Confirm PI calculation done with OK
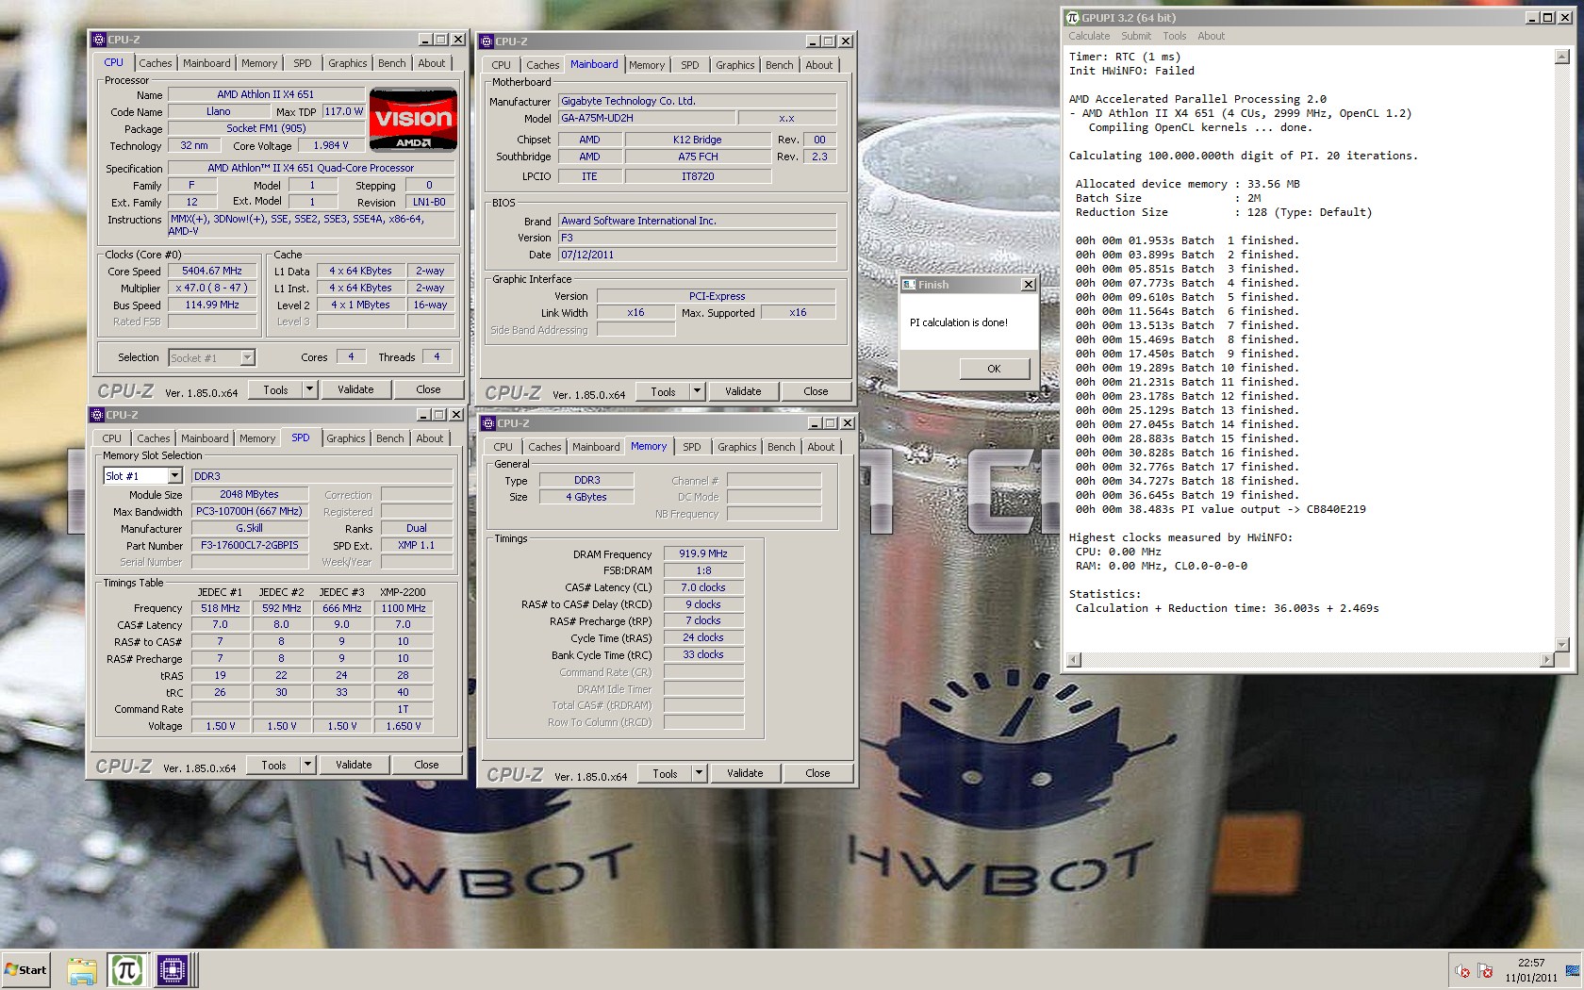The width and height of the screenshot is (1584, 990). (x=995, y=369)
